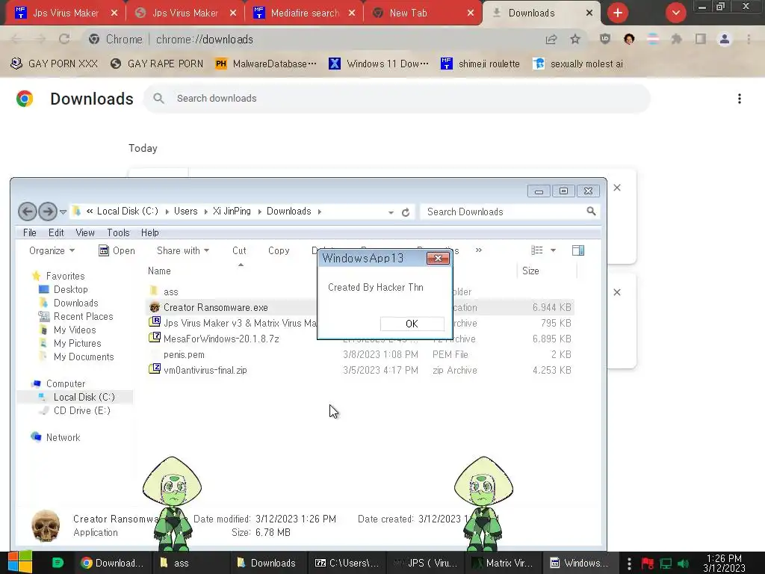Refresh the Explorer address bar
The height and width of the screenshot is (574, 765).
406,212
